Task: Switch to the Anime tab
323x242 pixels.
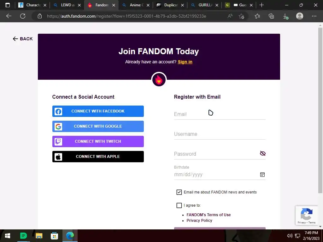Action: coord(136,5)
